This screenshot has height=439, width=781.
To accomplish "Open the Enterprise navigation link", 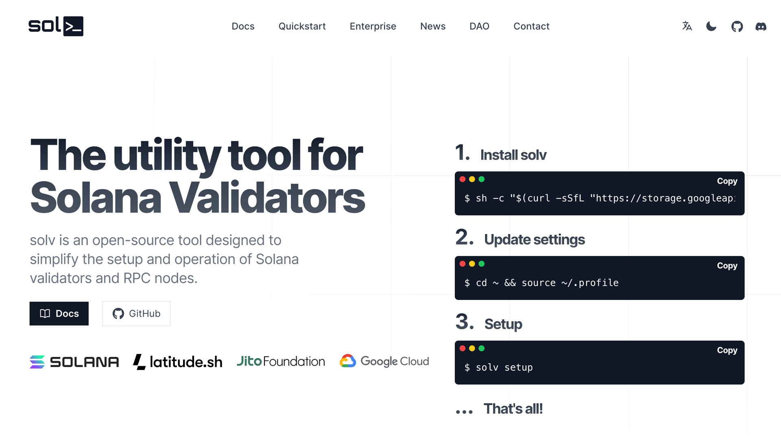I will pos(373,26).
